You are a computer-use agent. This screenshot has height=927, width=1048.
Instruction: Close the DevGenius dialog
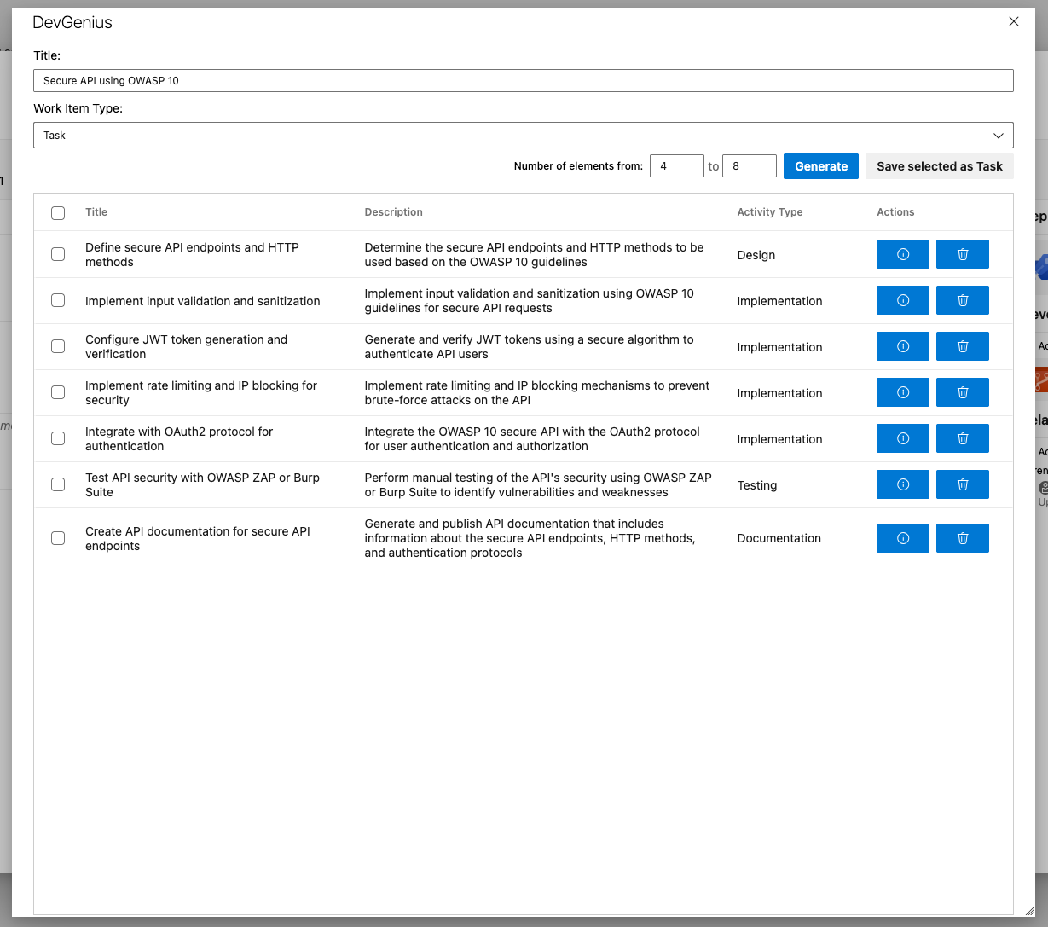coord(1013,22)
